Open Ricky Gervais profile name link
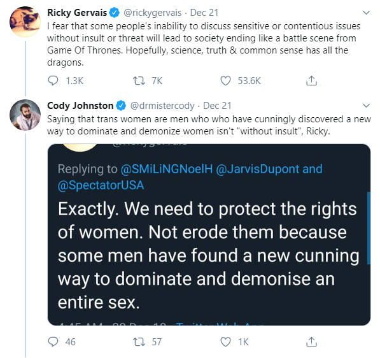Screen dimensions: 380x358 click(x=77, y=13)
